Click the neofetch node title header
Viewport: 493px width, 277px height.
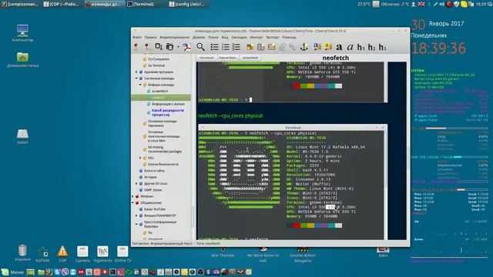coord(336,58)
